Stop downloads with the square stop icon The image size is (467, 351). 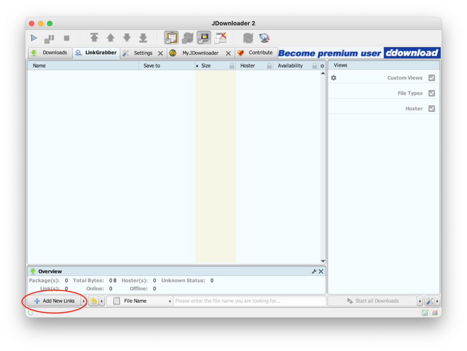point(67,38)
